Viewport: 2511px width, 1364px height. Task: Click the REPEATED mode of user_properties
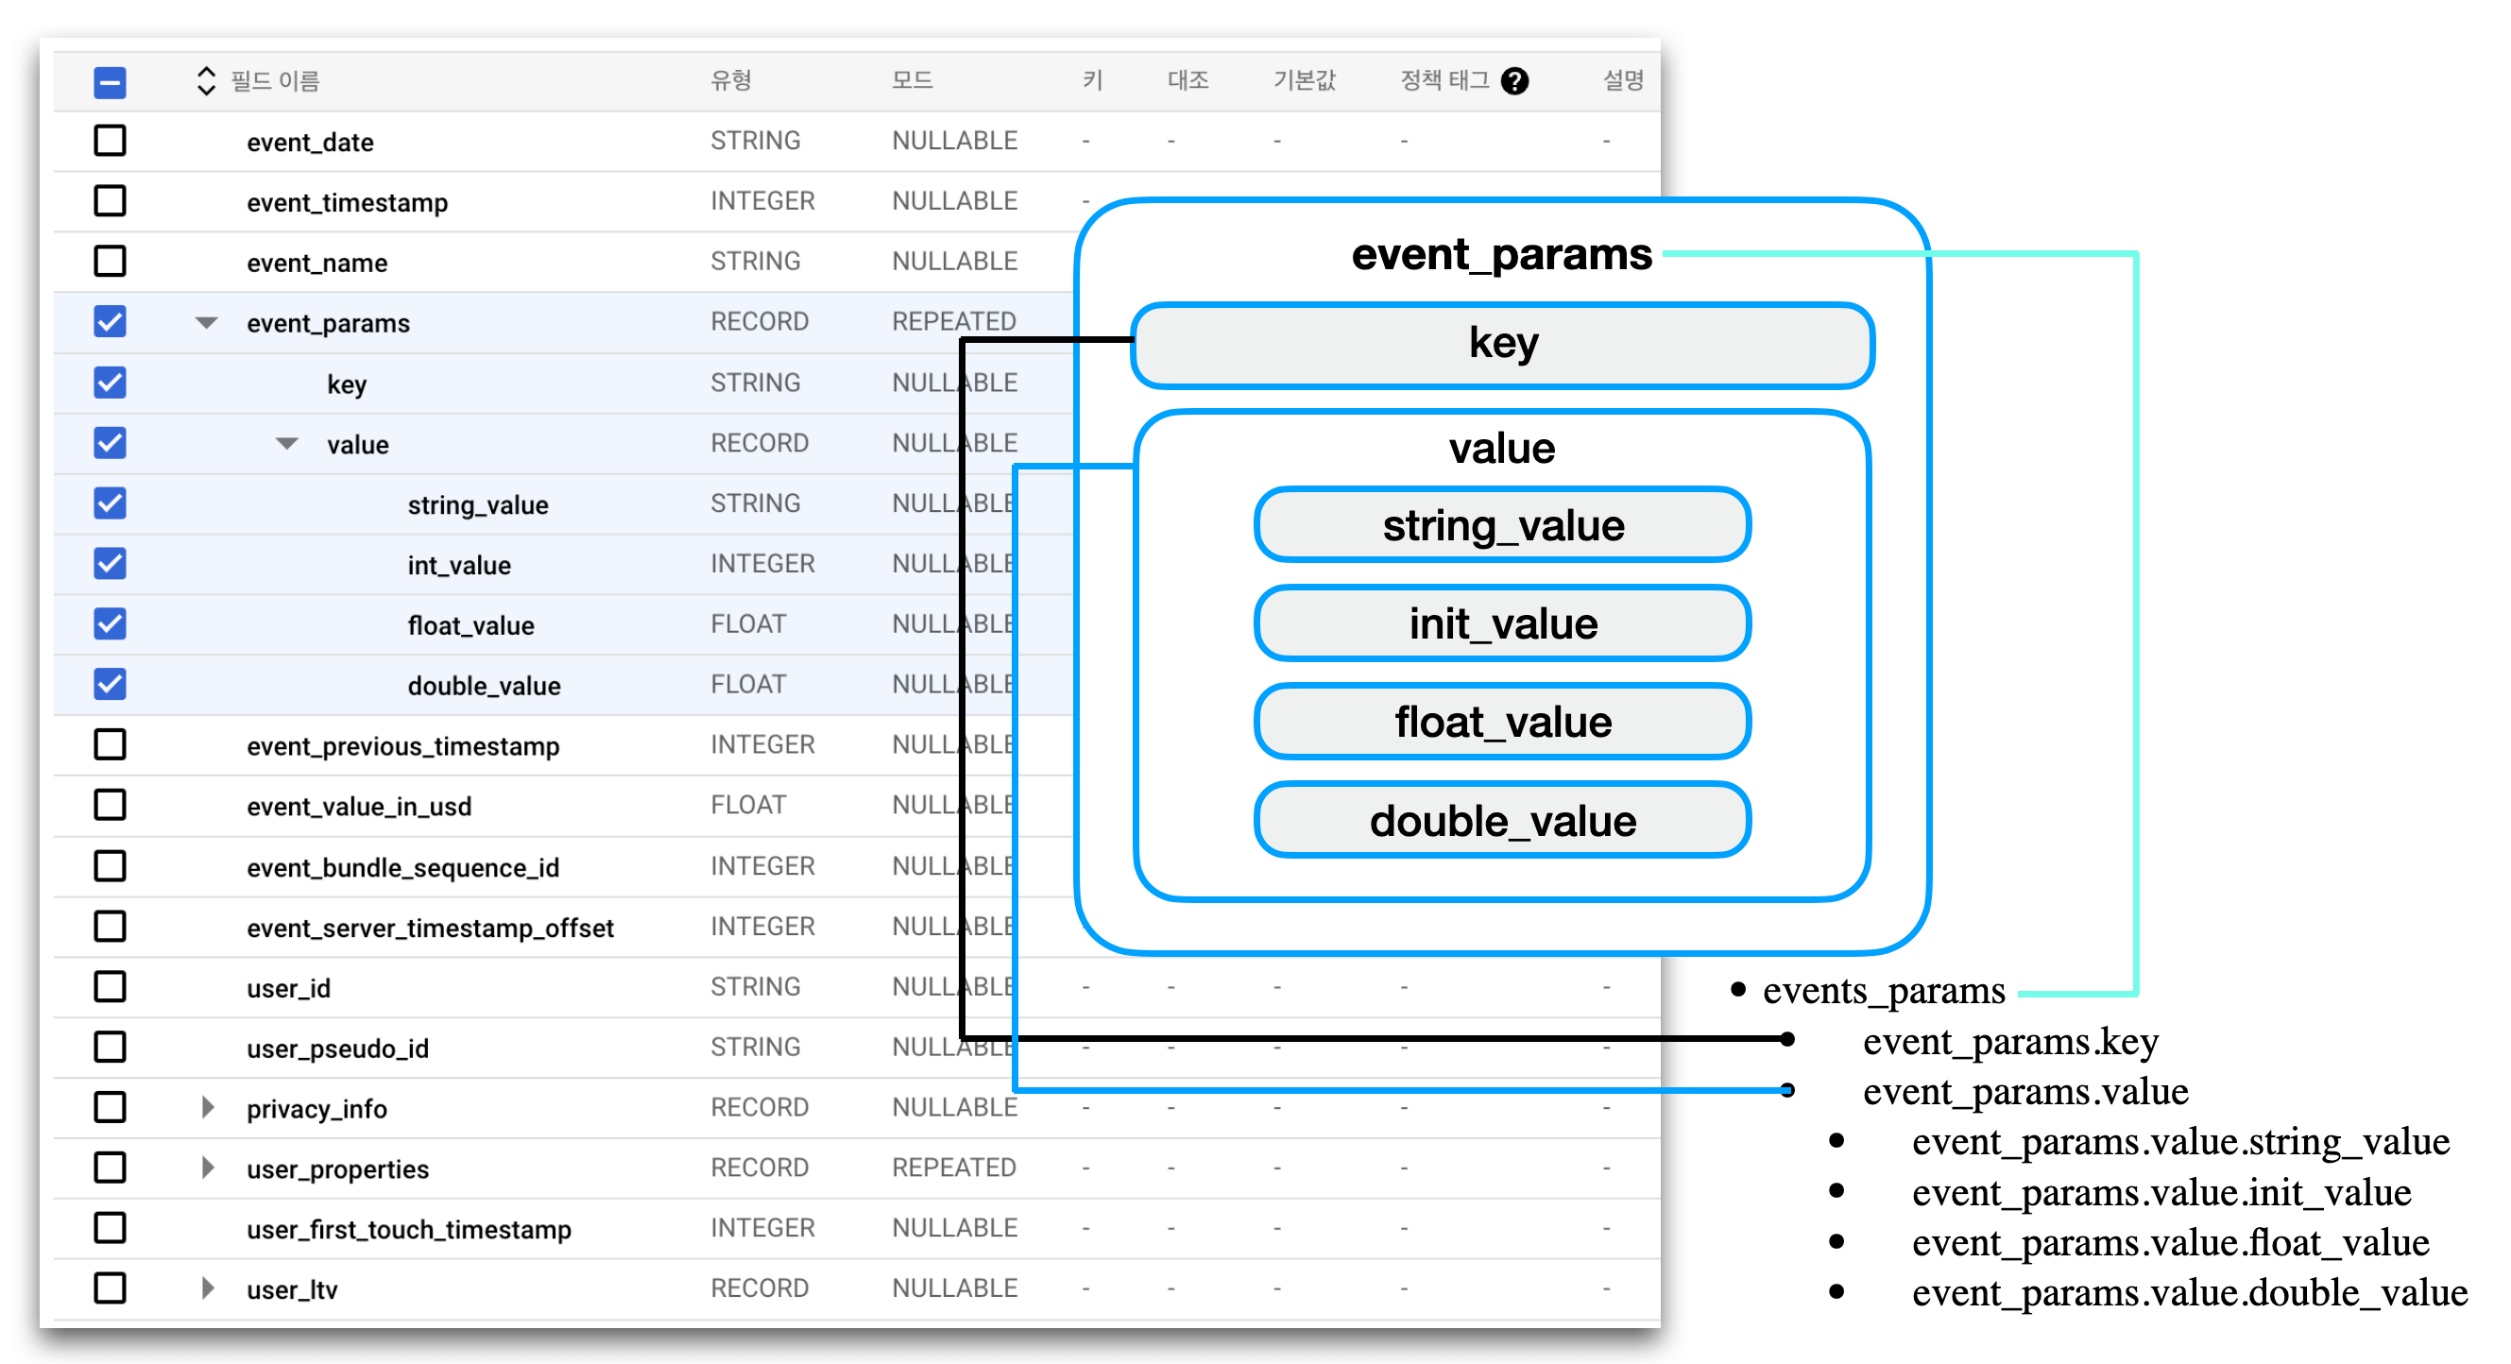(954, 1168)
